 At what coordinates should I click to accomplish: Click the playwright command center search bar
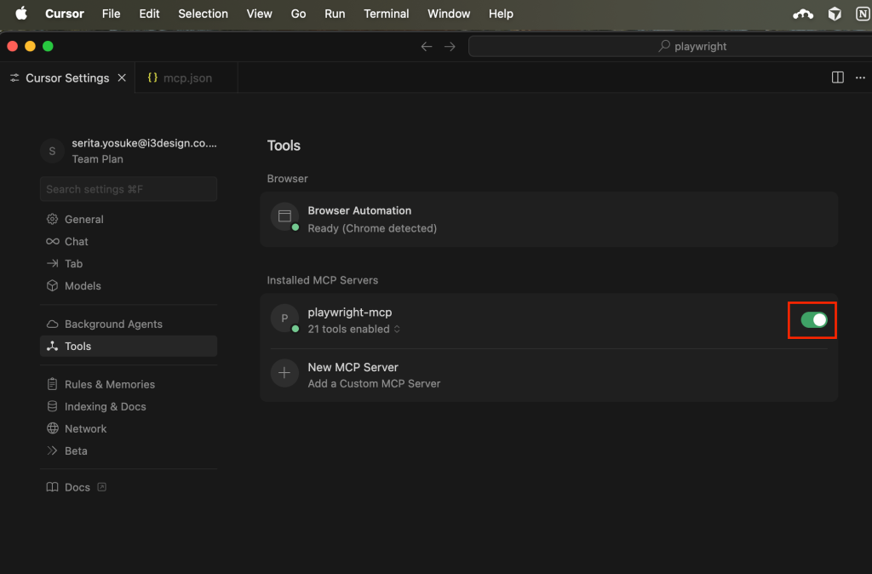pos(668,47)
